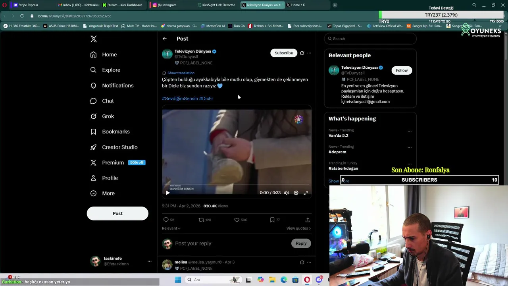Open trending topic Van'da 5.2
This screenshot has height=286, width=508.
click(x=339, y=135)
